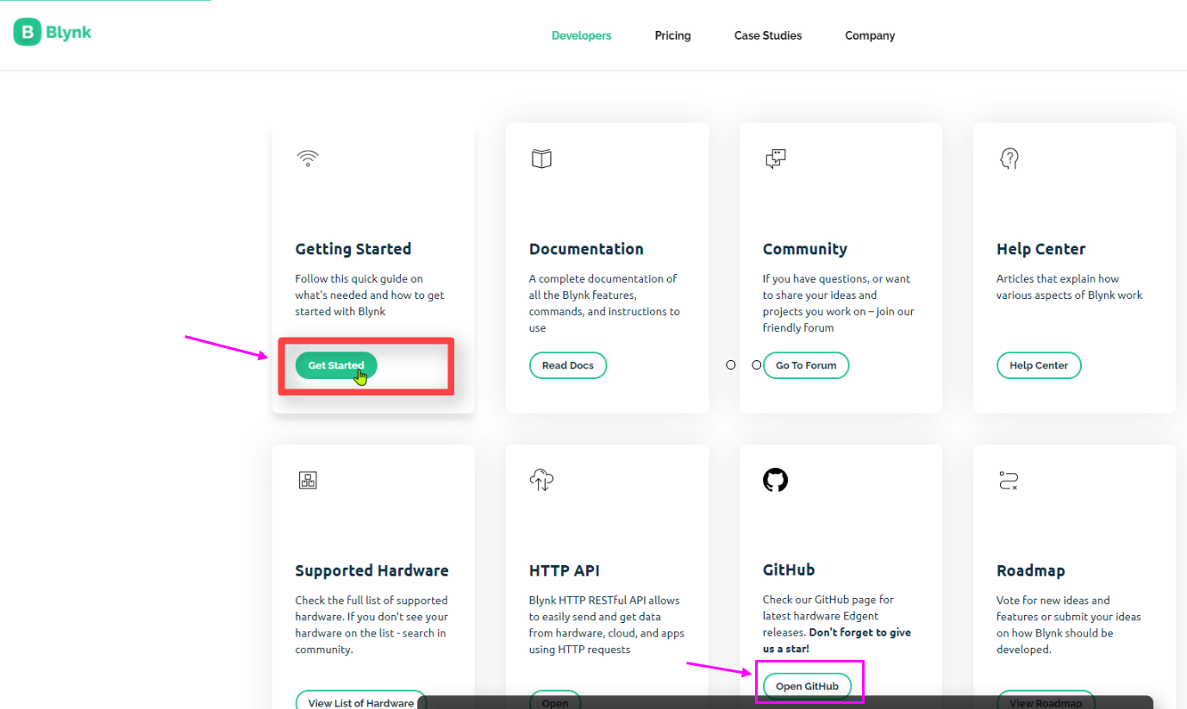Click the Community card heading
The image size is (1187, 709).
pyautogui.click(x=805, y=249)
